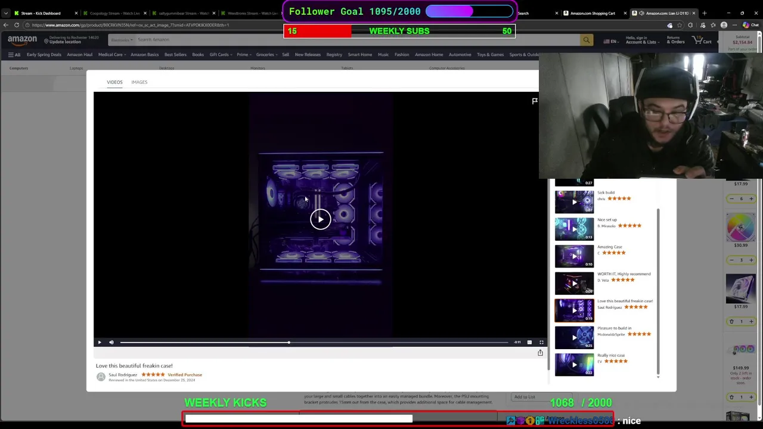Click the RGB fan product image priced $30.99
The width and height of the screenshot is (763, 429).
click(x=740, y=226)
